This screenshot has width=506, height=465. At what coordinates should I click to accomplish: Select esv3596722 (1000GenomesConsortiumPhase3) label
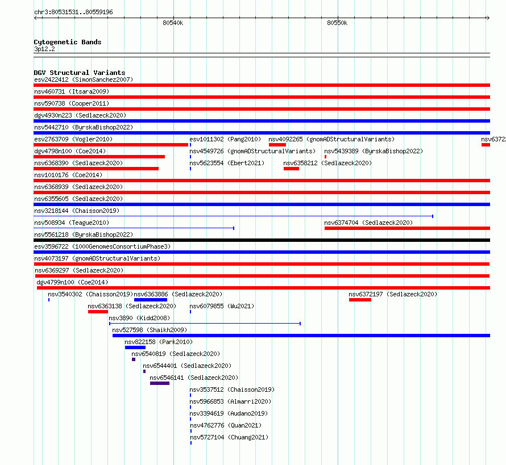[102, 246]
